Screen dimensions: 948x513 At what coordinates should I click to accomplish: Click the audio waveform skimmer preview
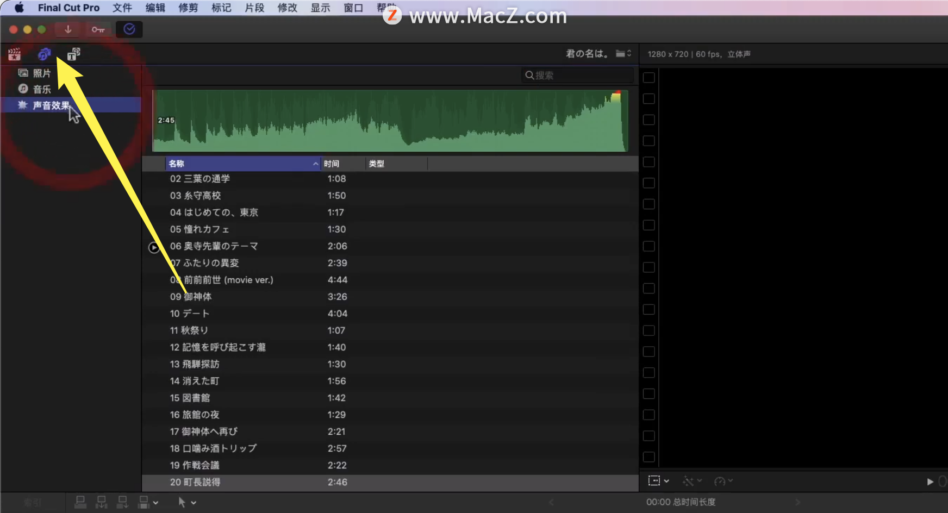coord(390,121)
